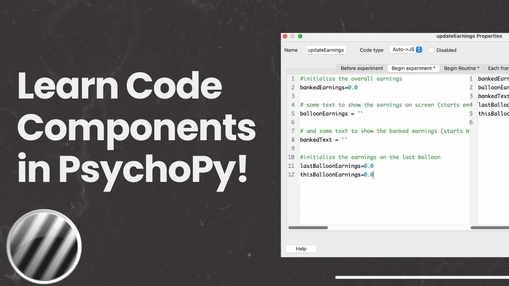Screen dimensions: 509x286
Task: Click the 'Name' label
Action: coord(291,50)
